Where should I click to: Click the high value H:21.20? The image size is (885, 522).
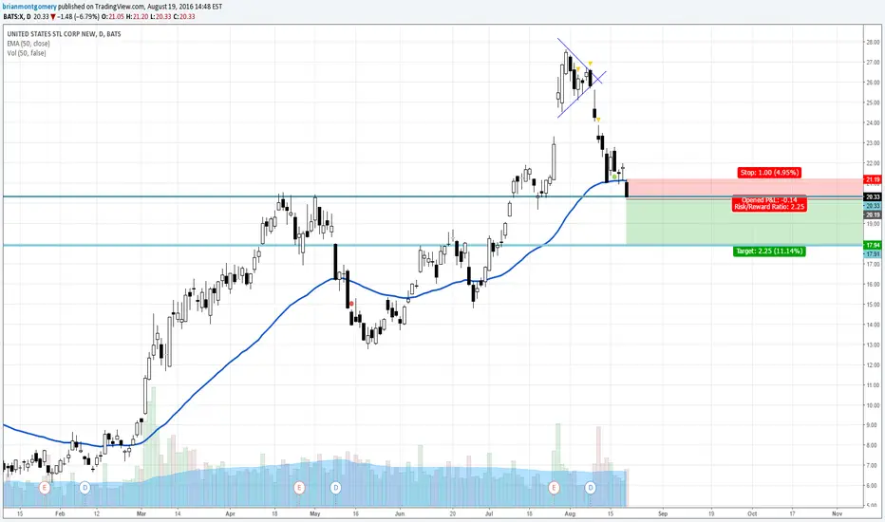pyautogui.click(x=137, y=17)
